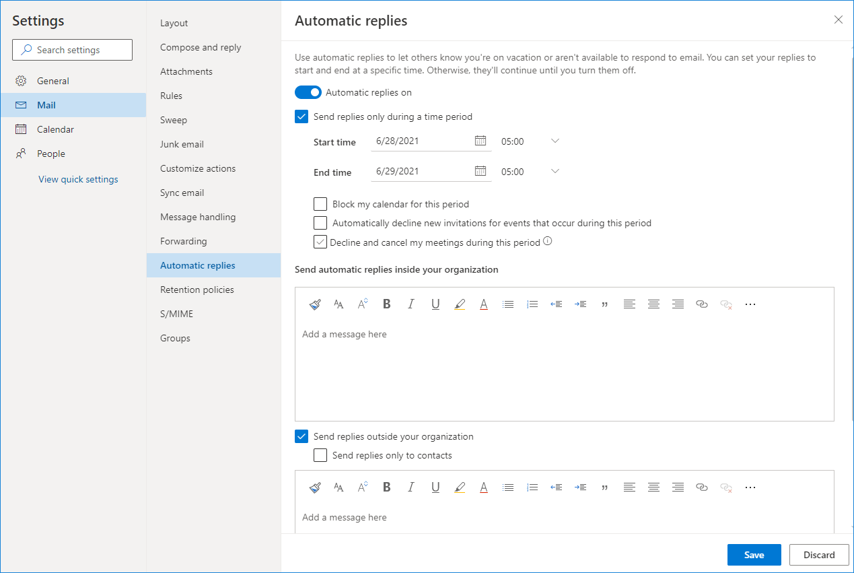Click the Save button

point(754,554)
